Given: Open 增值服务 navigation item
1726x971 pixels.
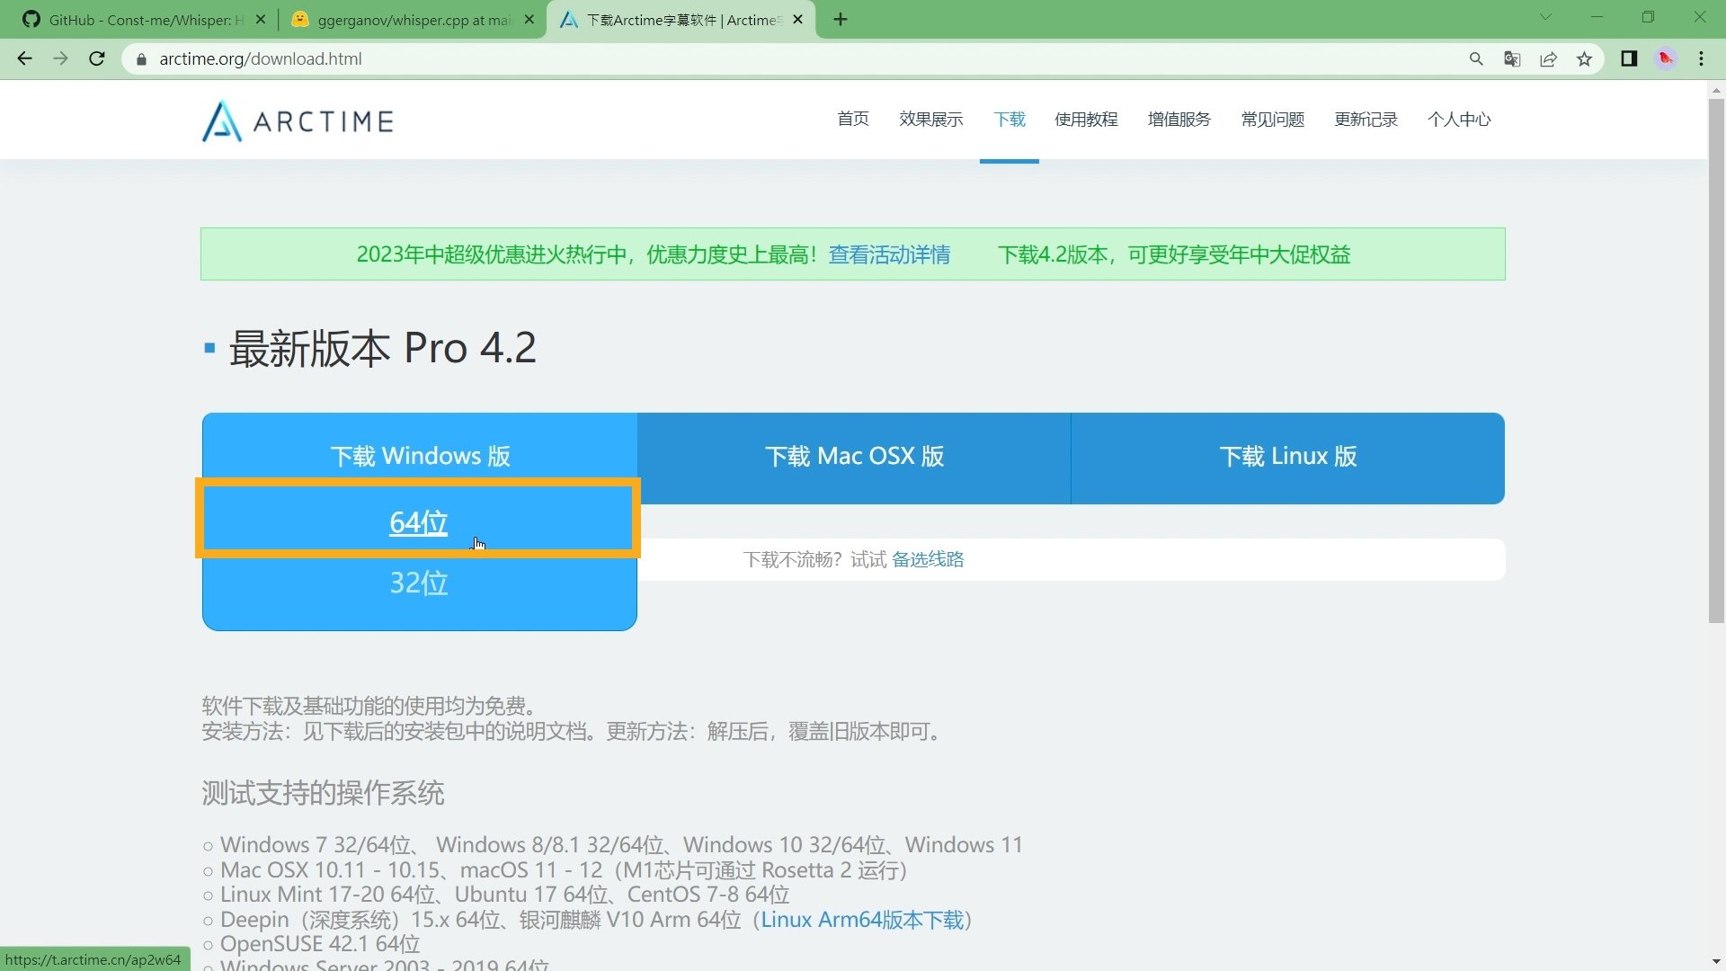Looking at the screenshot, I should 1179,120.
